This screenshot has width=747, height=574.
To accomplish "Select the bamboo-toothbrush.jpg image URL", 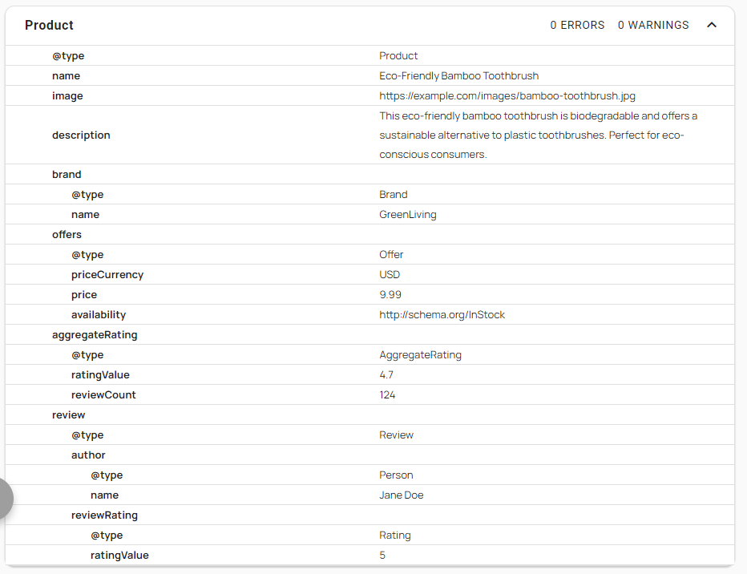I will tap(507, 95).
